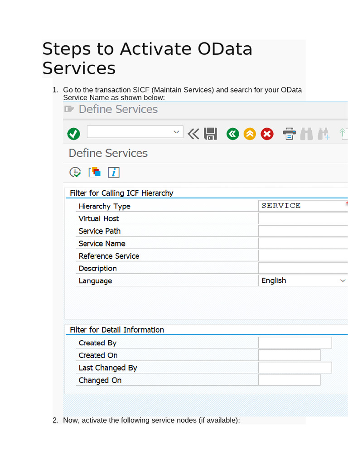Click the Save floppy disk icon
The height and width of the screenshot is (464, 348).
coord(210,134)
